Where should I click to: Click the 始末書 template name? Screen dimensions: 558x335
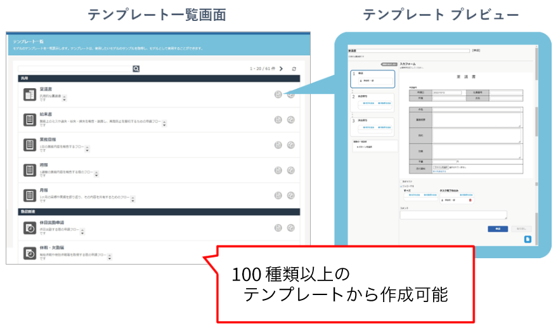pos(46,114)
